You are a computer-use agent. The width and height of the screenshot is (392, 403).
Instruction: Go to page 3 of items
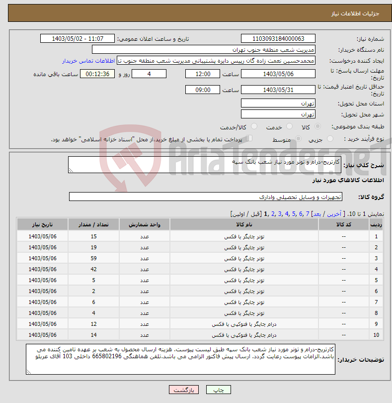(x=280, y=214)
